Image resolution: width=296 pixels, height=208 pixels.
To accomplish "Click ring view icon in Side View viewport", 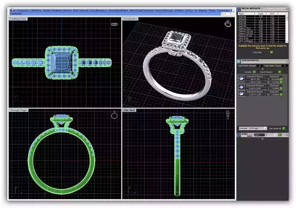I will tap(228, 115).
